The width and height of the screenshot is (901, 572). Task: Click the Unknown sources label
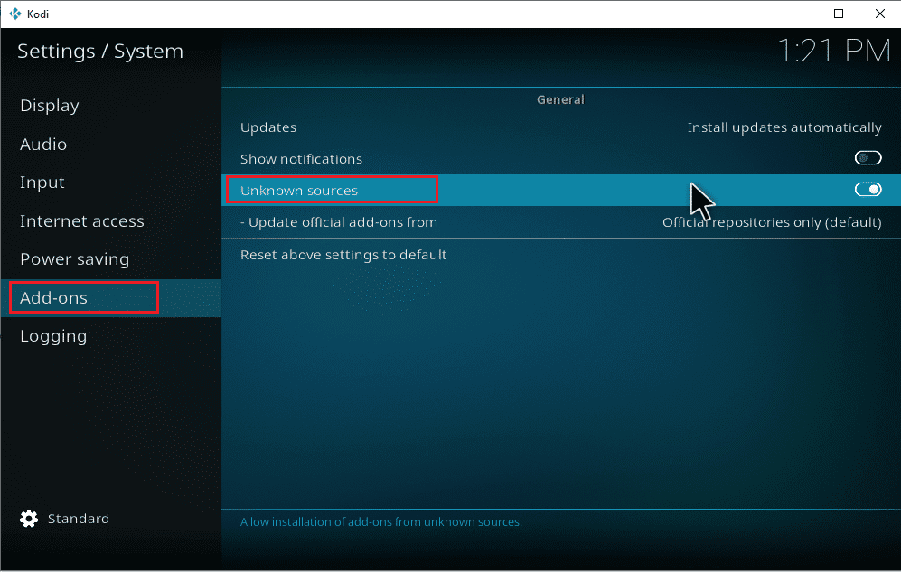click(299, 191)
